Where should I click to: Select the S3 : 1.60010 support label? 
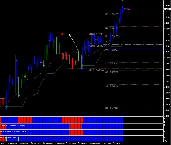pyautogui.click(x=112, y=86)
